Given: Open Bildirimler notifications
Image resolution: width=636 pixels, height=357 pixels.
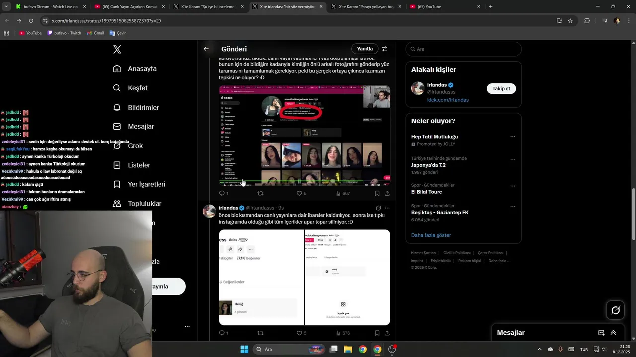Looking at the screenshot, I should (136, 107).
